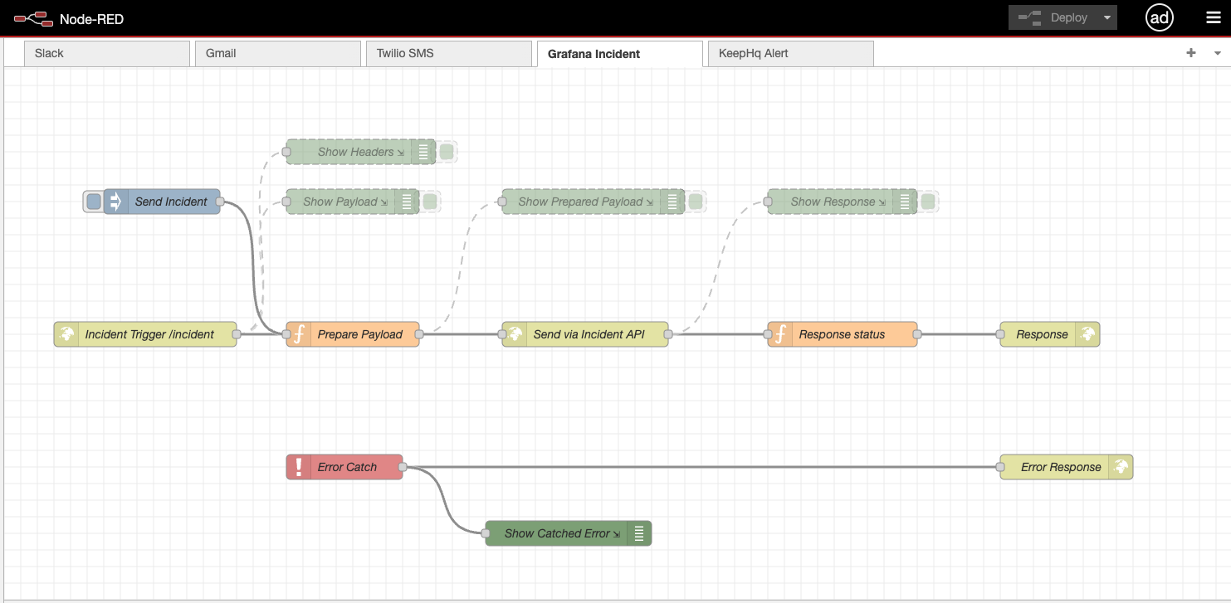Add a new flow tab with plus
Viewport: 1231px width, 603px height.
pyautogui.click(x=1191, y=53)
